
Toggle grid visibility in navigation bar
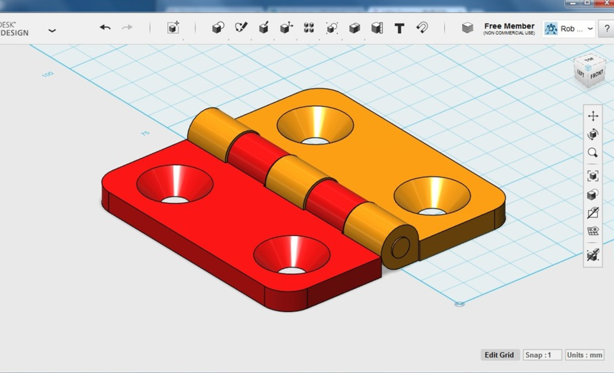pos(593,231)
